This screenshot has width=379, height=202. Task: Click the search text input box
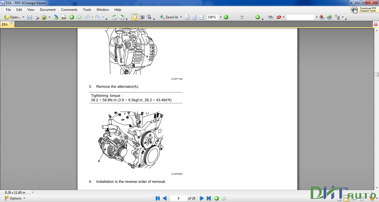tap(300, 17)
